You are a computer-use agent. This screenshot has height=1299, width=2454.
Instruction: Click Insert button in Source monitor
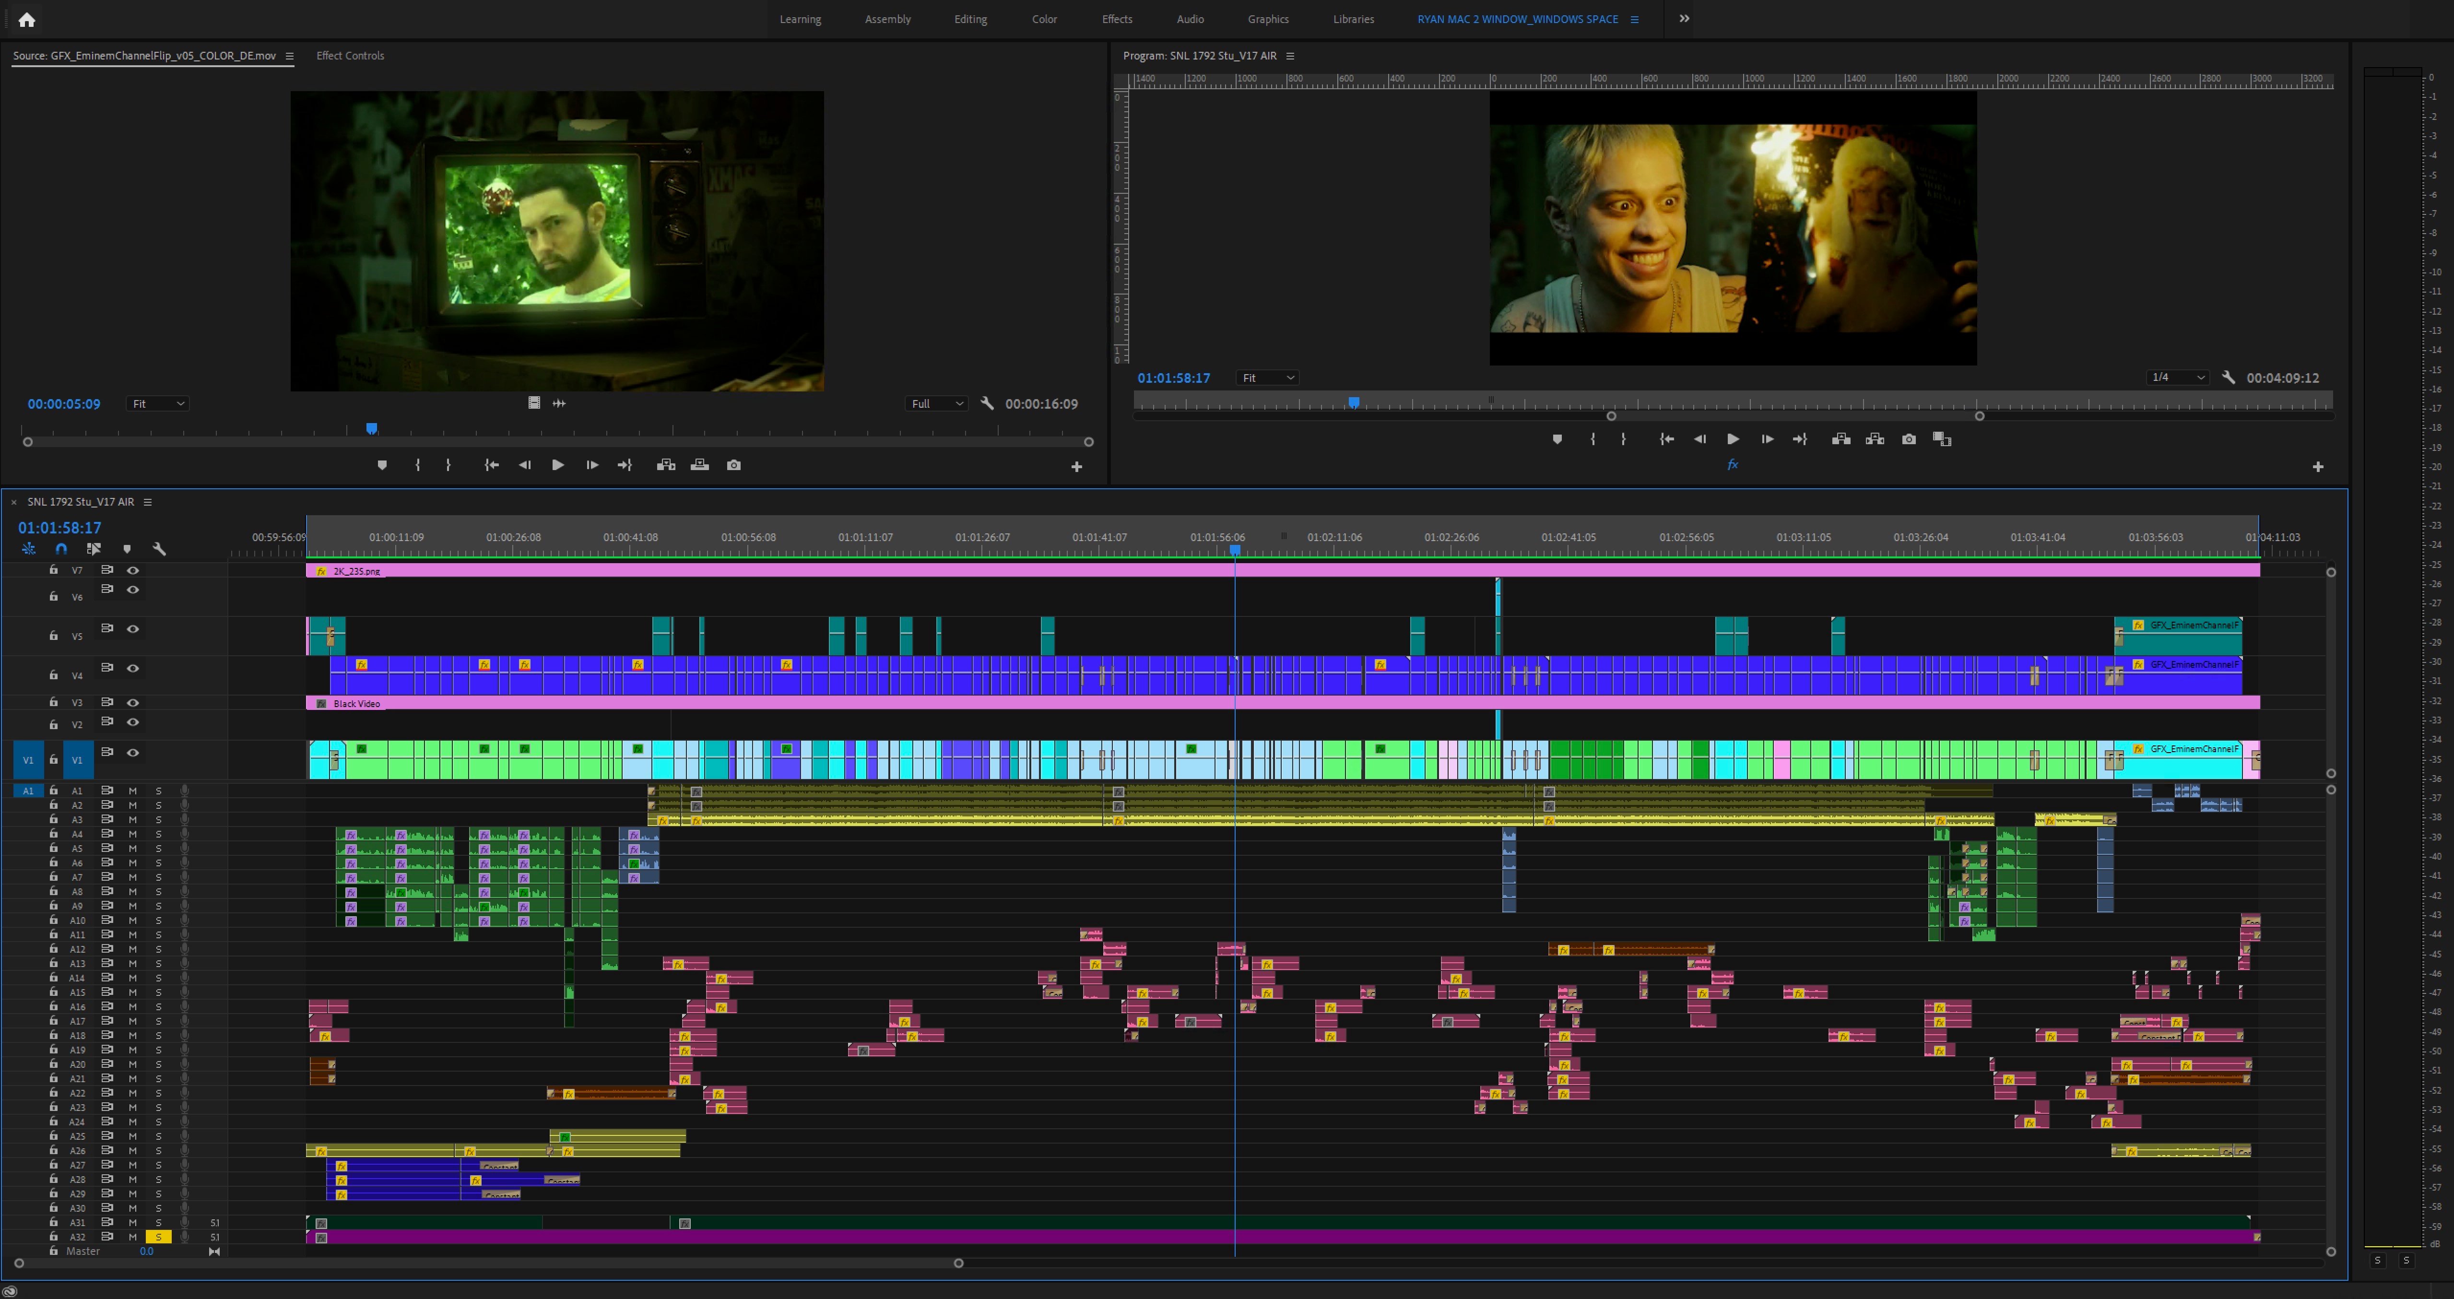coord(666,465)
